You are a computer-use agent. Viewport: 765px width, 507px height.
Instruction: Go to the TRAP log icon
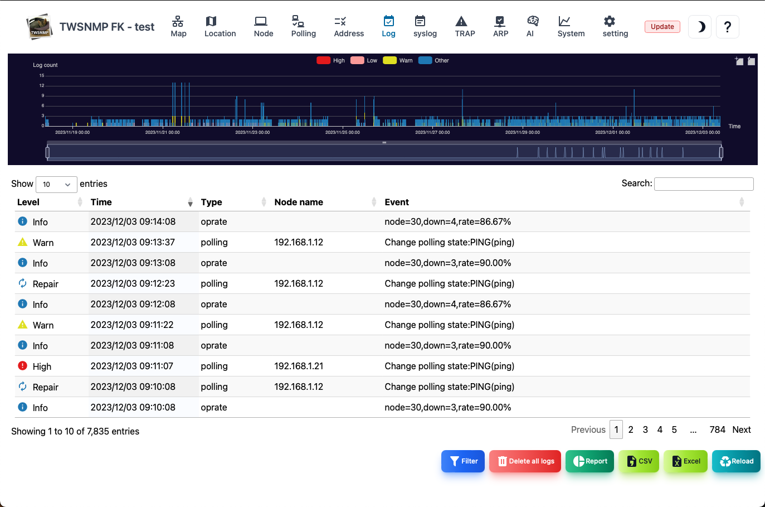pyautogui.click(x=461, y=21)
